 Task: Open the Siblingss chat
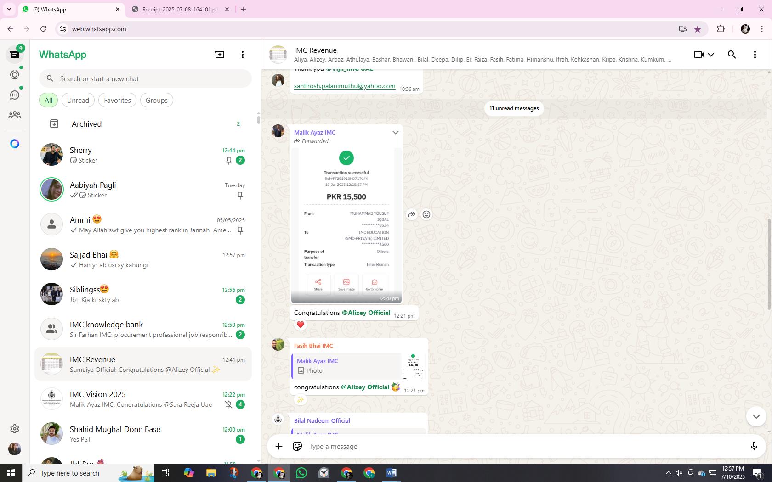(x=143, y=295)
